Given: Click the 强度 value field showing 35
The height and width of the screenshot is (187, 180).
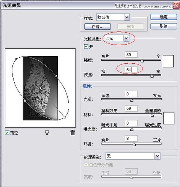Looking at the screenshot, I should click(x=131, y=55).
